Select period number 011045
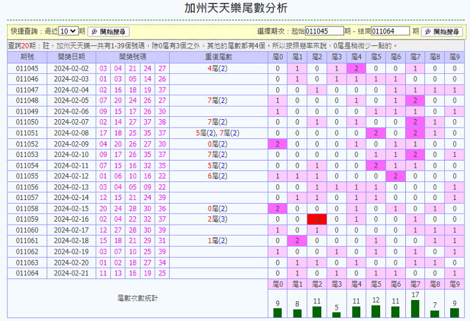 point(27,68)
